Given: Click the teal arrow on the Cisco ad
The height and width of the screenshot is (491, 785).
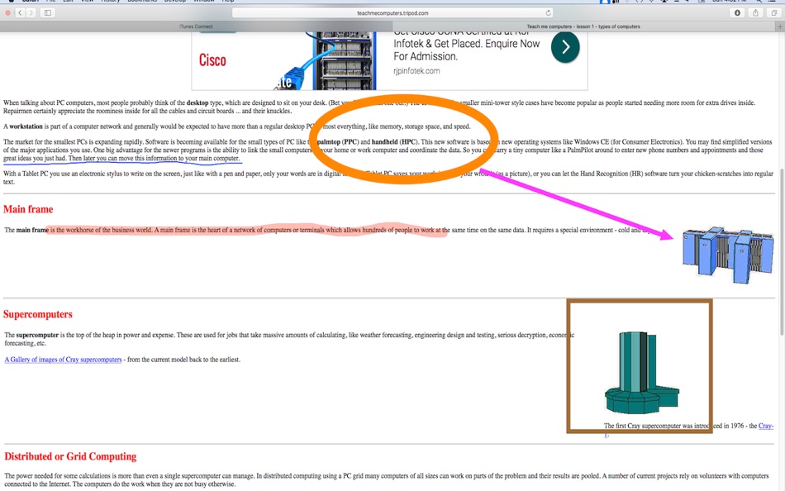Looking at the screenshot, I should pos(565,47).
